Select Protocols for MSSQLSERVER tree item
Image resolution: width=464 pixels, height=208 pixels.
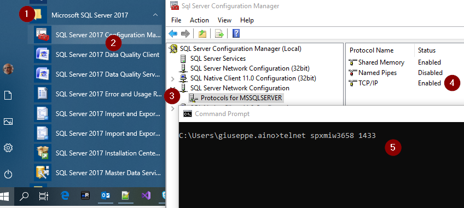point(241,97)
